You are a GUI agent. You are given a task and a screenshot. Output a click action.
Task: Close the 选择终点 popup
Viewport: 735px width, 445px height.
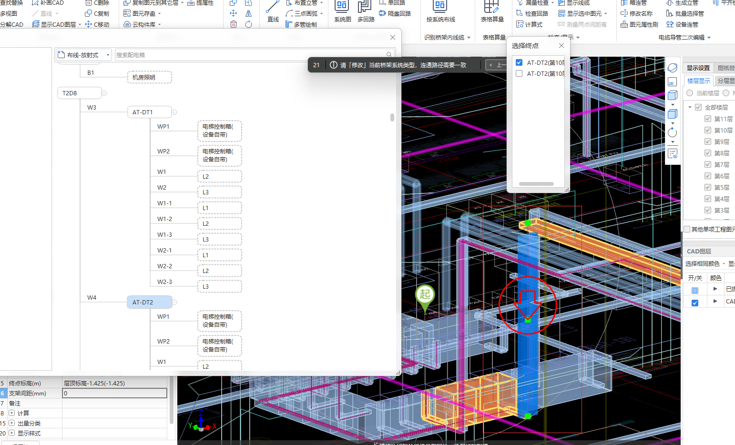561,45
